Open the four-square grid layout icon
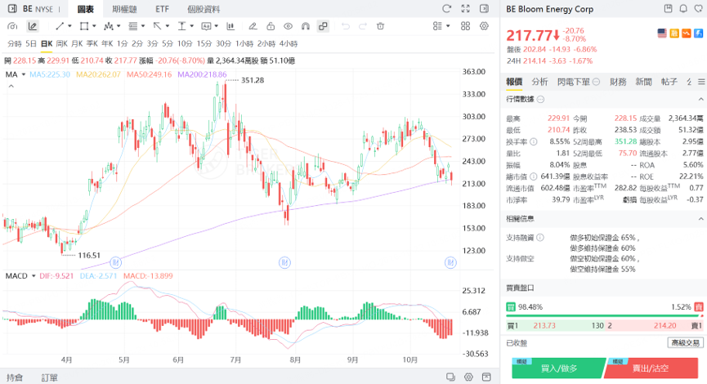The image size is (707, 384). 465,26
